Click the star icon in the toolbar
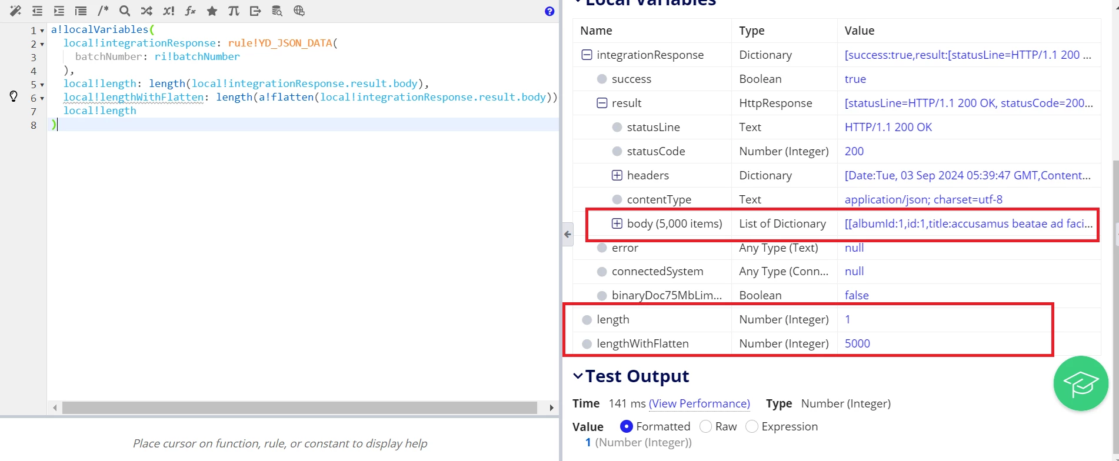Image resolution: width=1119 pixels, height=461 pixels. tap(212, 11)
